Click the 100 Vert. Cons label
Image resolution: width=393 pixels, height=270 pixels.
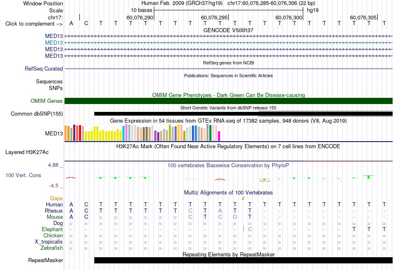(x=23, y=175)
